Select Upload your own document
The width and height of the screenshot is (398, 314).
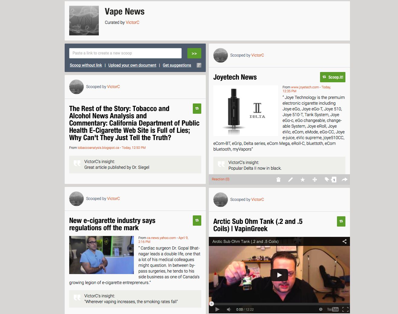(x=132, y=65)
